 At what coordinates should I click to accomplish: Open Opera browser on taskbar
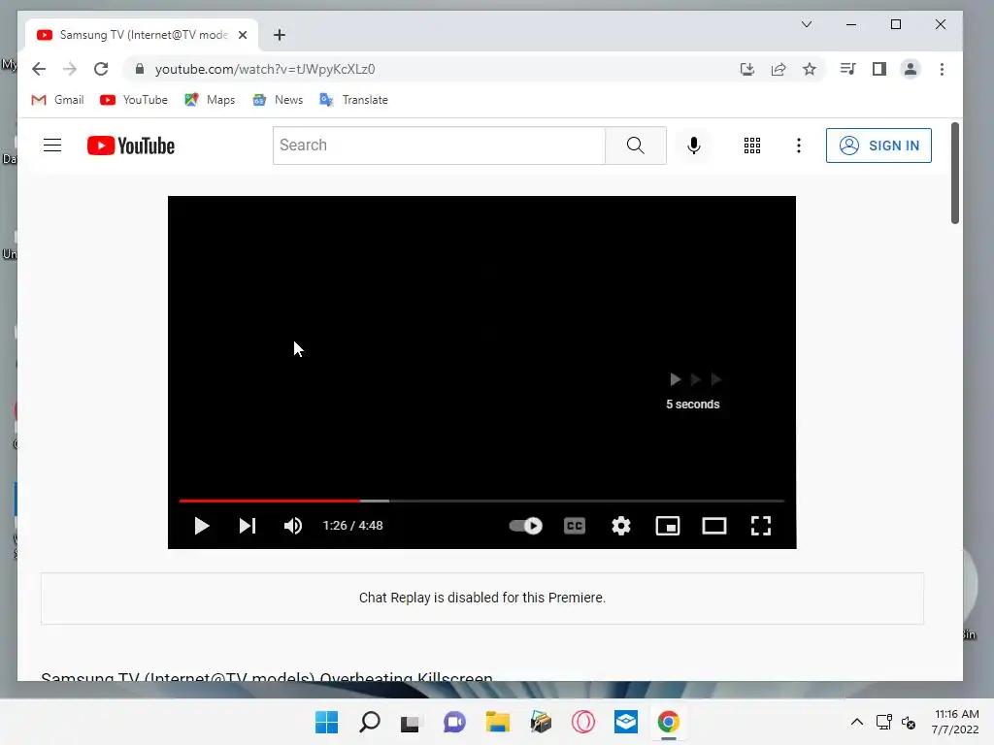point(583,722)
